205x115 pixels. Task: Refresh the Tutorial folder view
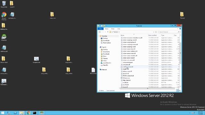coord(156,32)
